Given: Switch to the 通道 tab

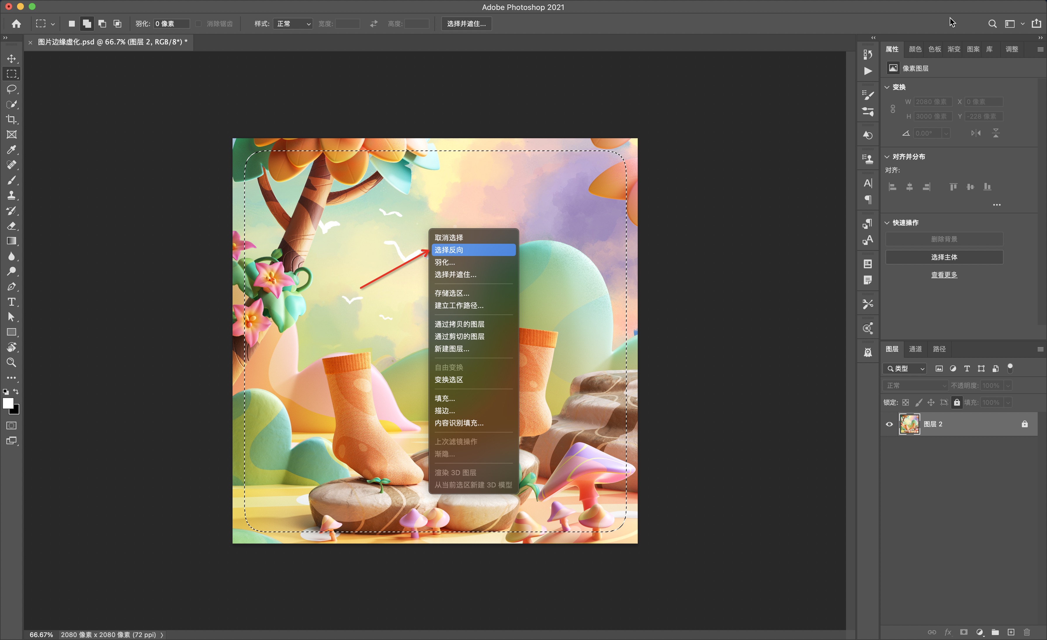Looking at the screenshot, I should pos(915,349).
